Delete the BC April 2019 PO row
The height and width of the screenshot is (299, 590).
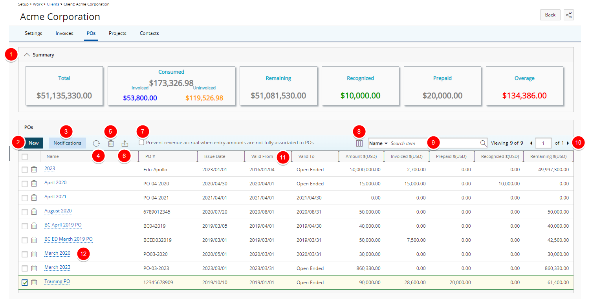point(34,226)
